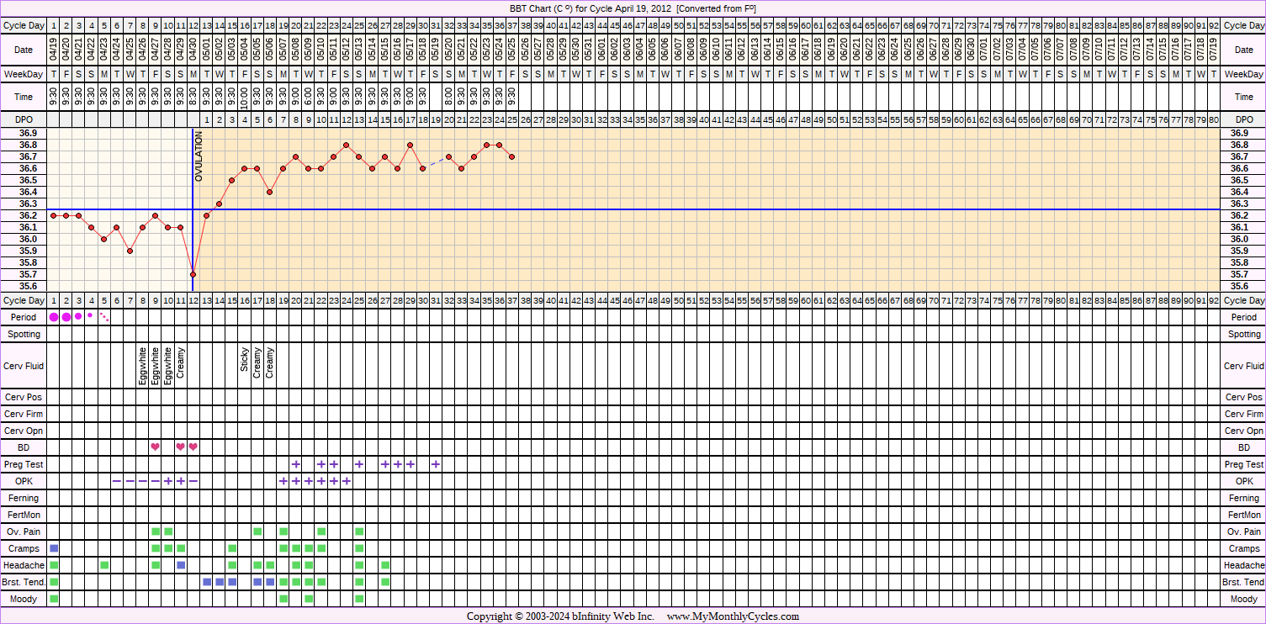Open the Eggwhite fluid entry on day 8
This screenshot has width=1266, height=624.
pos(143,366)
